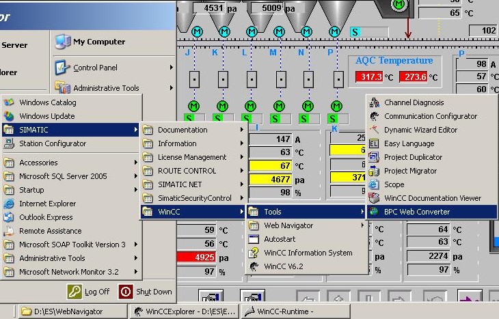The image size is (499, 319).
Task: Expand the Information submenu
Action: coord(193,143)
